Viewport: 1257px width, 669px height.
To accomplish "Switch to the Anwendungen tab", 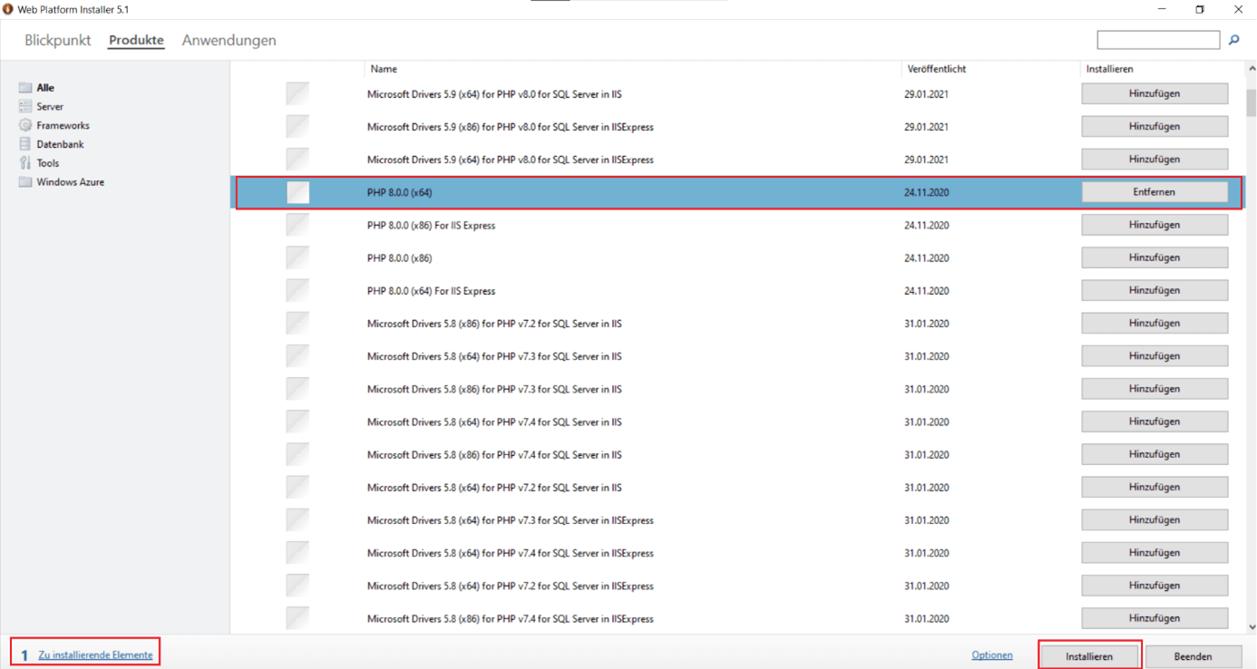I will pos(229,41).
